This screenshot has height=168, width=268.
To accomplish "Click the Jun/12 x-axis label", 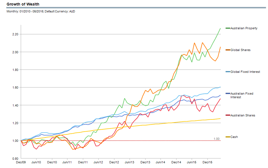I will pos(98,162).
